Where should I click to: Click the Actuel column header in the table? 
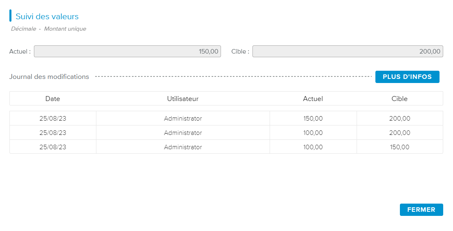pos(313,99)
